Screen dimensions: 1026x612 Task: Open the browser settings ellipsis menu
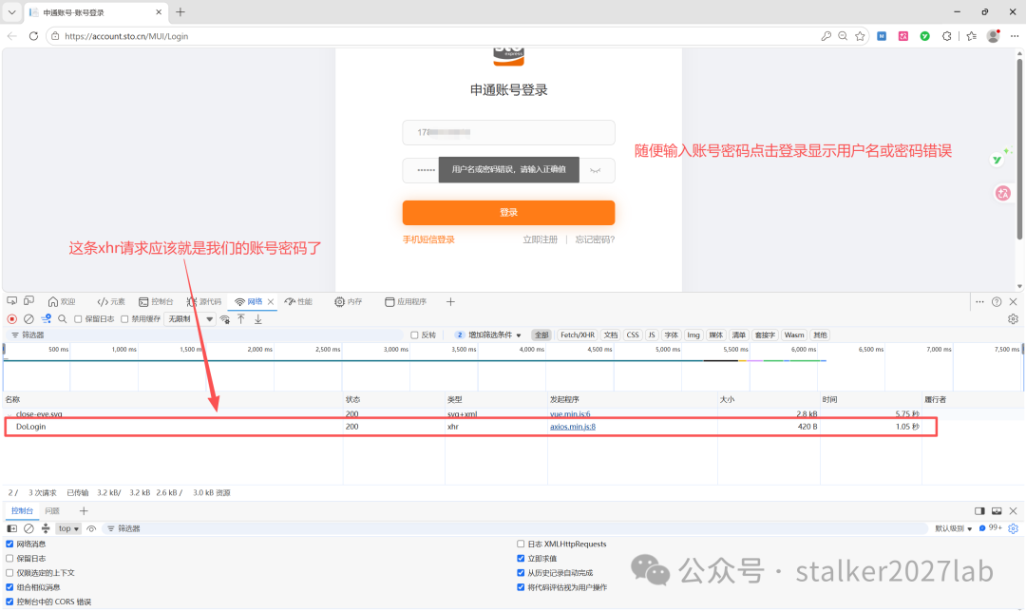coord(1015,36)
